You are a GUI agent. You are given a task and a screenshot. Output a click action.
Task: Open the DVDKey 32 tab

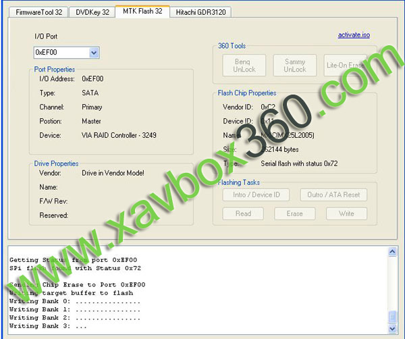coord(92,12)
